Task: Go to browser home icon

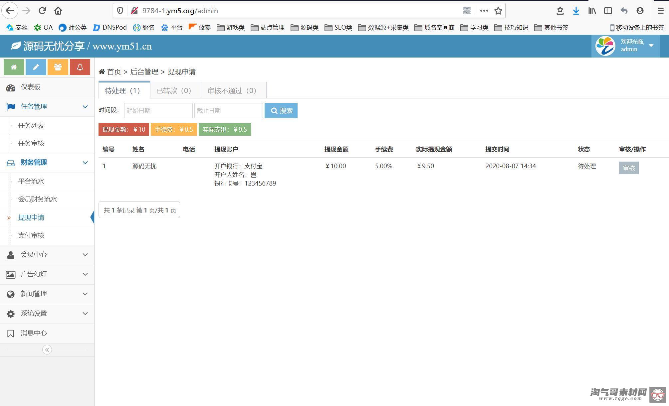Action: point(58,11)
